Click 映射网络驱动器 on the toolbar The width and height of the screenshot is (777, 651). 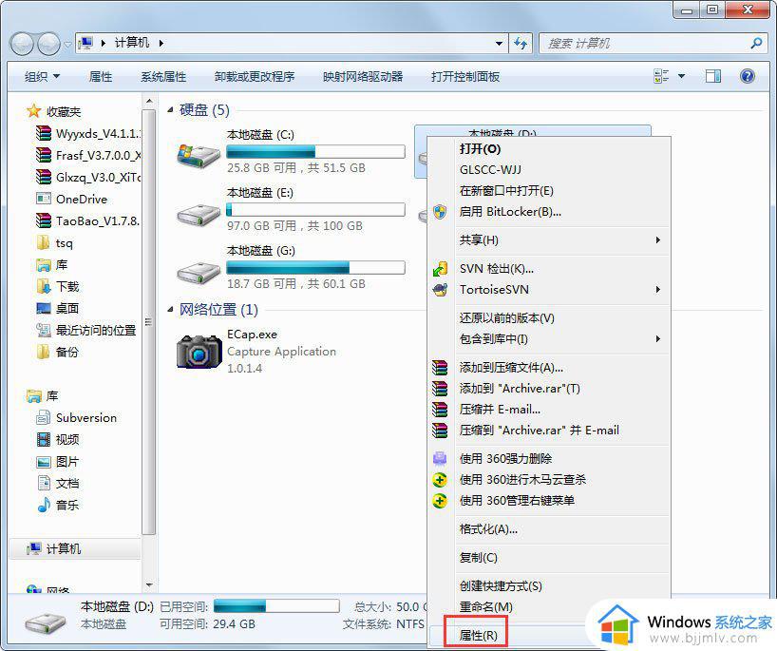[x=363, y=76]
